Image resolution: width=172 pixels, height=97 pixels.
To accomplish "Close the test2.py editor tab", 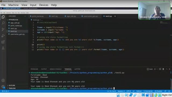I will pos(115,16).
